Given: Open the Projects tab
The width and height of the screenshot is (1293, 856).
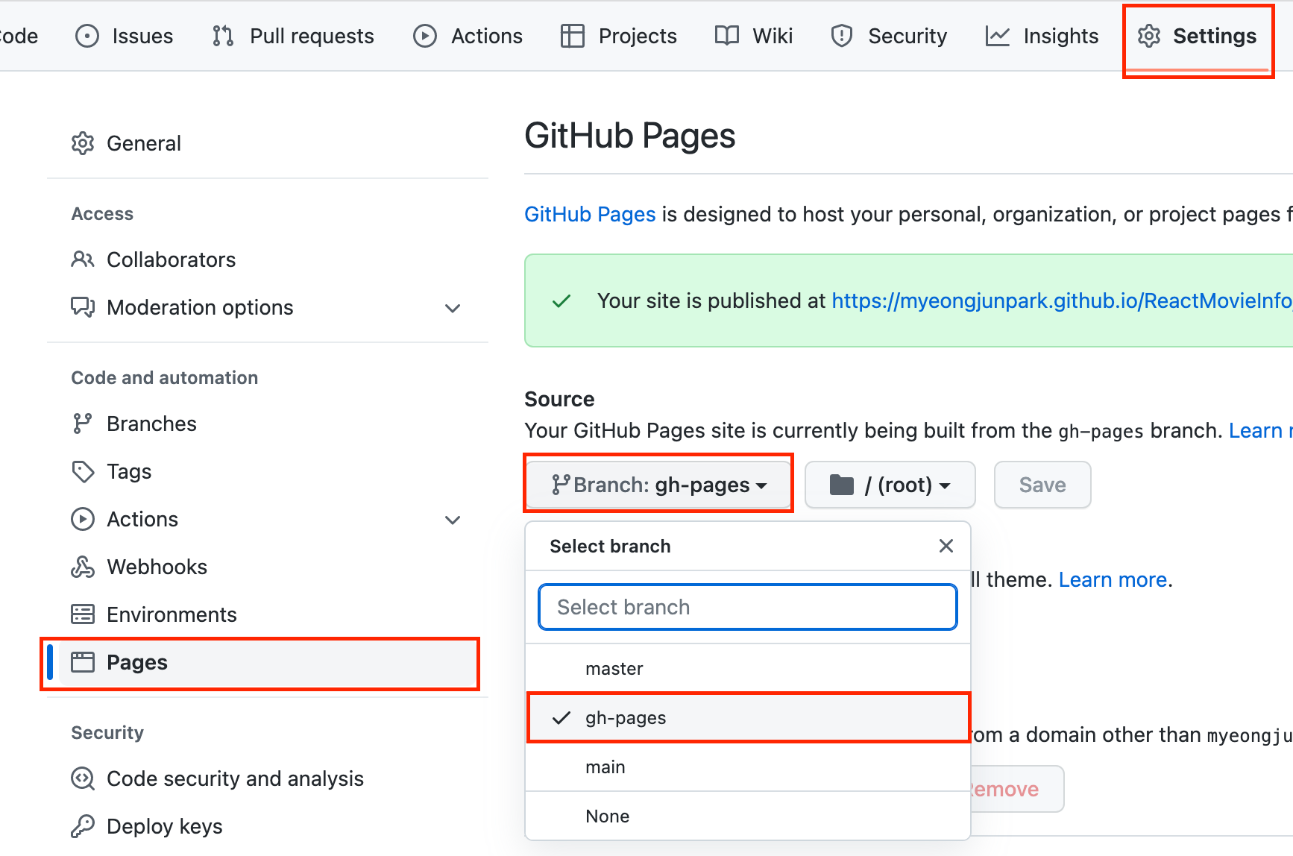Looking at the screenshot, I should click(618, 36).
